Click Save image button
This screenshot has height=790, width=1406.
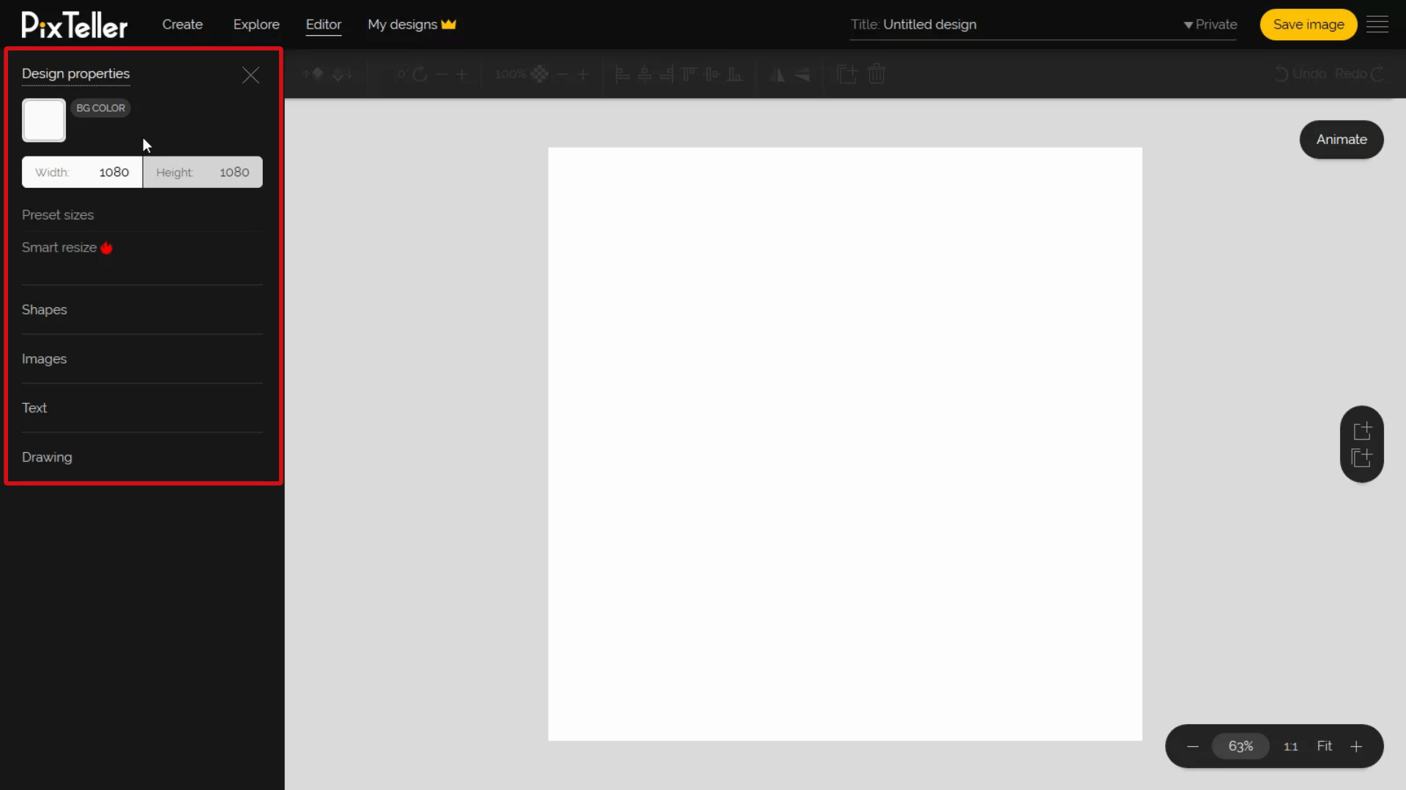click(x=1309, y=24)
